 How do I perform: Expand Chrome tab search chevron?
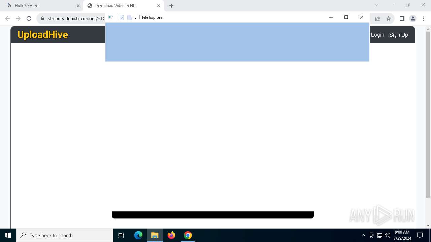tap(377, 5)
